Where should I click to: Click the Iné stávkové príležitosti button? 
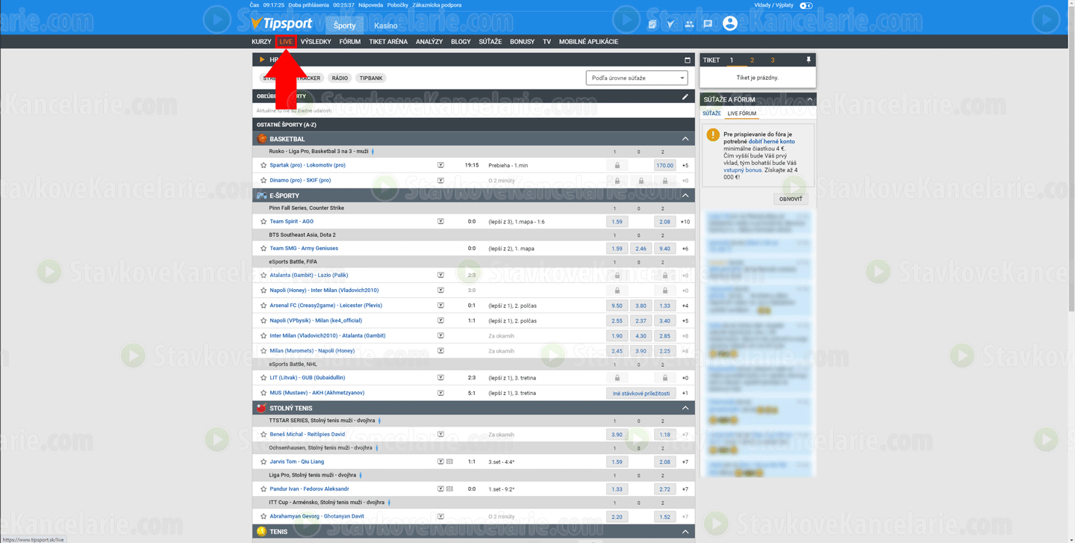(x=641, y=393)
